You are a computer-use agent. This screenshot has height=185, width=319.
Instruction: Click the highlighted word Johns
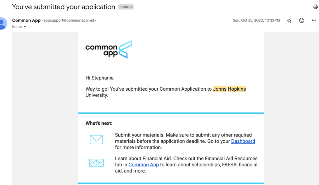click(x=220, y=89)
